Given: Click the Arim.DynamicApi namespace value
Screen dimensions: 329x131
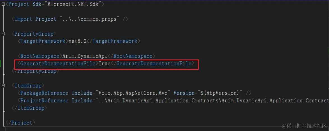Looking at the screenshot, I should click(x=85, y=56).
